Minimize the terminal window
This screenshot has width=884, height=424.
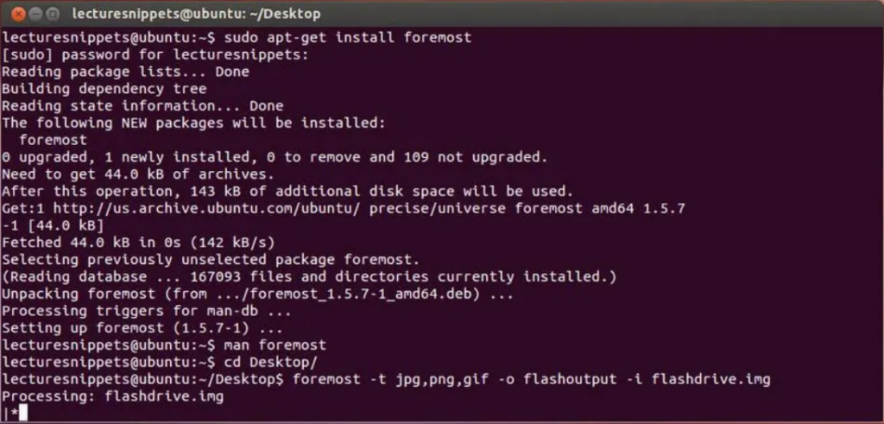click(x=35, y=14)
